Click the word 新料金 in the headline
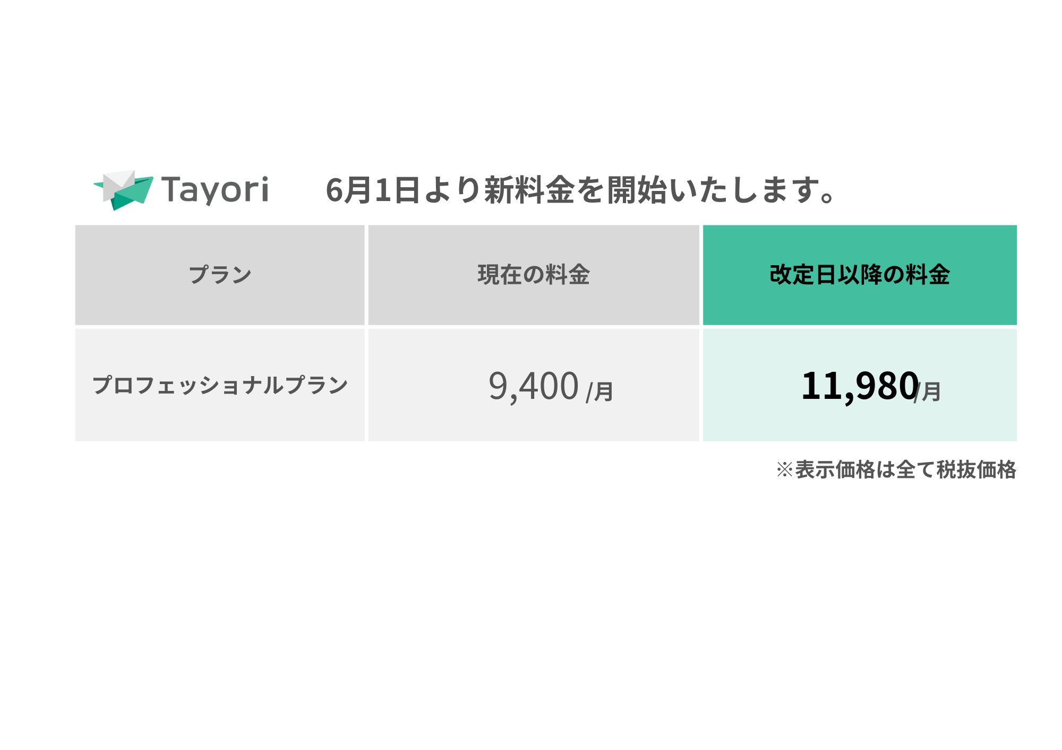This screenshot has height=750, width=1062. coord(529,190)
